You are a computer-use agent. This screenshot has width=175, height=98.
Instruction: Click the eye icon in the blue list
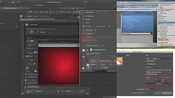(x=124, y=26)
